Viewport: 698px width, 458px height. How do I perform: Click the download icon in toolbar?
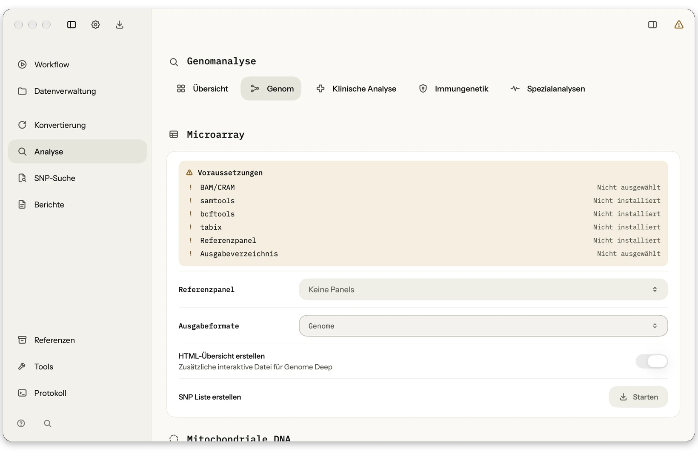coord(120,25)
